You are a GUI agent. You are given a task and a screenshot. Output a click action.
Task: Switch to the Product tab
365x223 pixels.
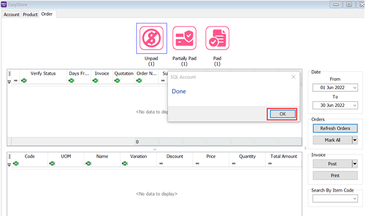tap(30, 14)
